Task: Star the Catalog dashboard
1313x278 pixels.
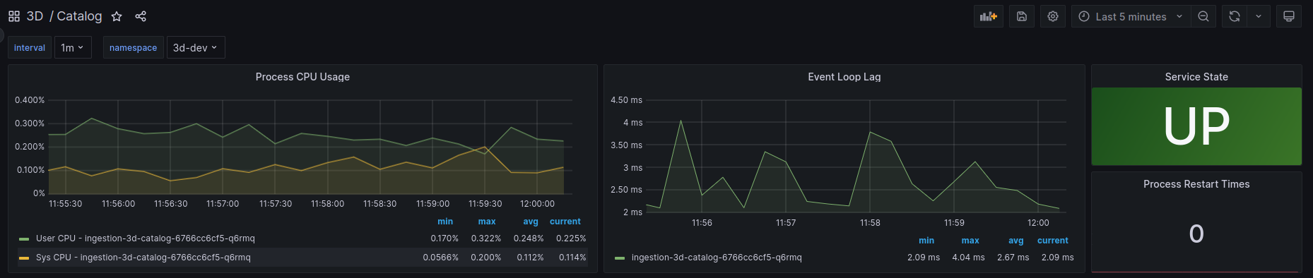Action: click(x=117, y=16)
